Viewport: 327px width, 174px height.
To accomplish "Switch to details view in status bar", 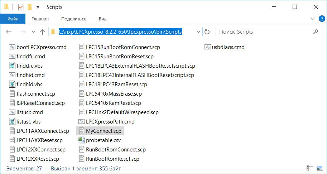I will click(x=309, y=168).
